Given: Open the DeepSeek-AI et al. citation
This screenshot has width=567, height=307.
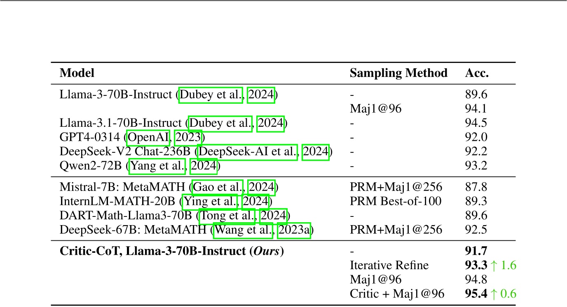Looking at the screenshot, I should (x=248, y=152).
